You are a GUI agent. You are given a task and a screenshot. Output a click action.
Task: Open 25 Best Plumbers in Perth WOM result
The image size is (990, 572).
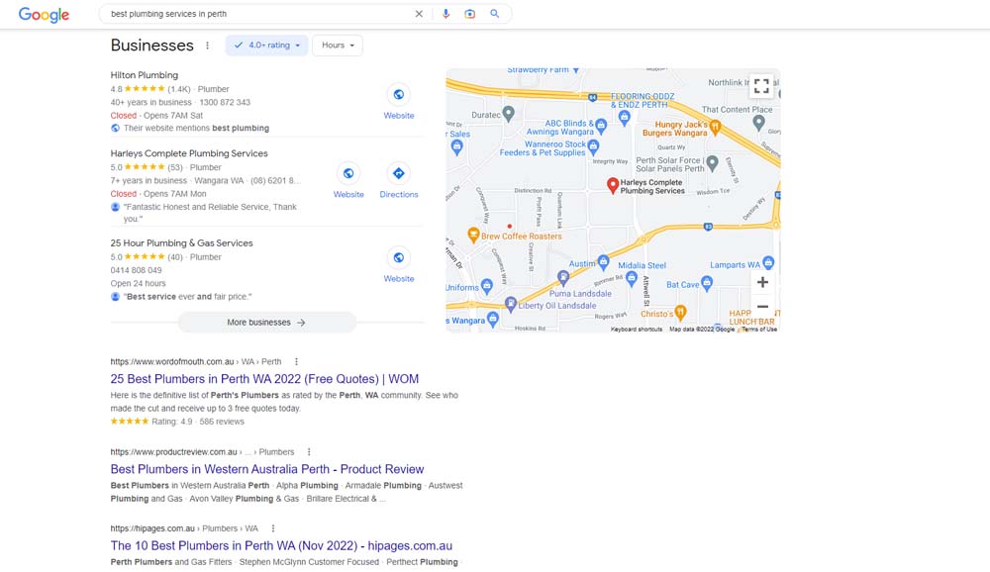(x=264, y=379)
